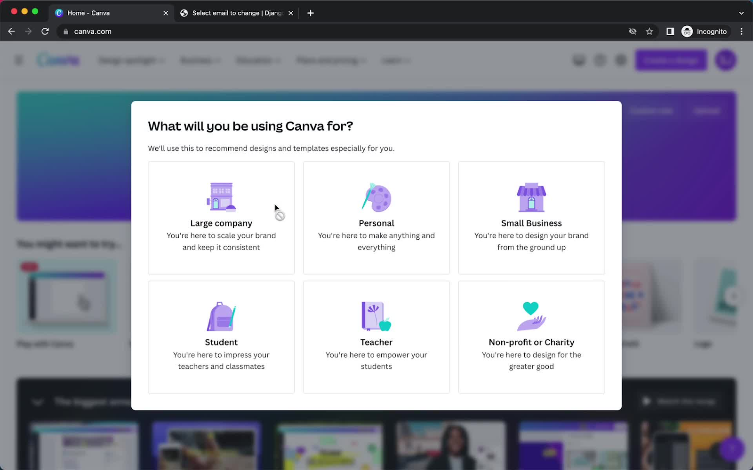Open Chrome's three-dot menu

tap(742, 31)
